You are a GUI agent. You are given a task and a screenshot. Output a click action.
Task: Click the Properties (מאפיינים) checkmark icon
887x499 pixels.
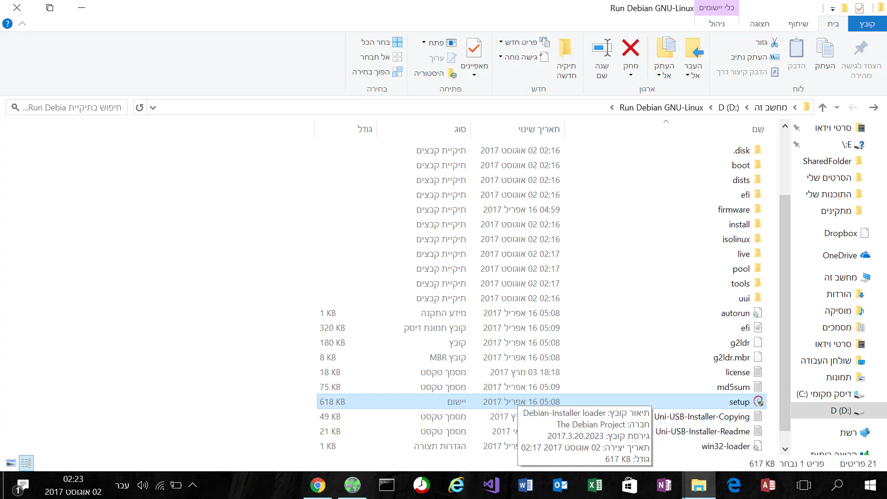tap(474, 48)
